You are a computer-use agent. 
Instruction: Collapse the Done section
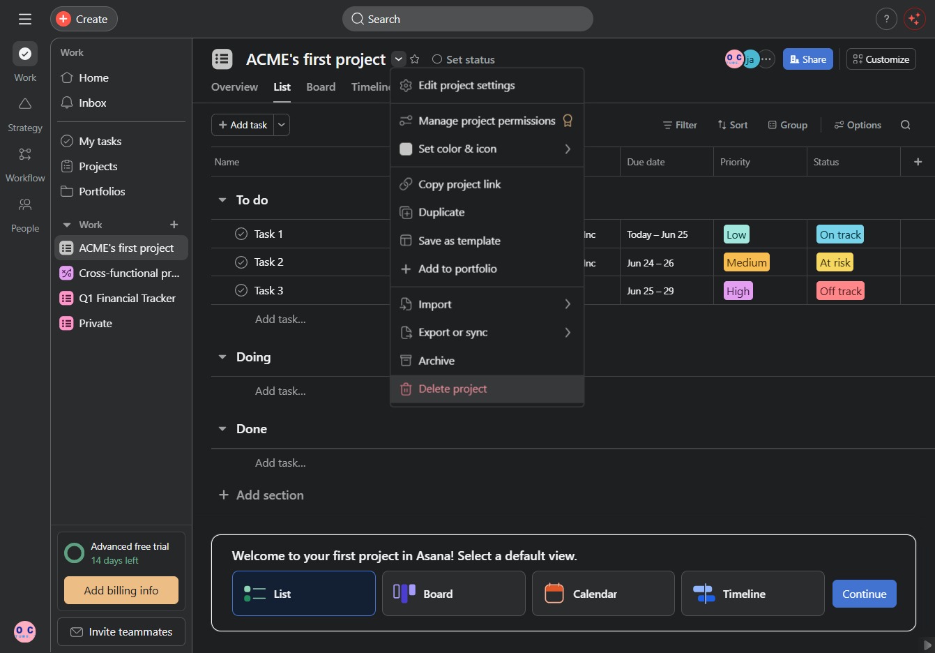coord(222,429)
